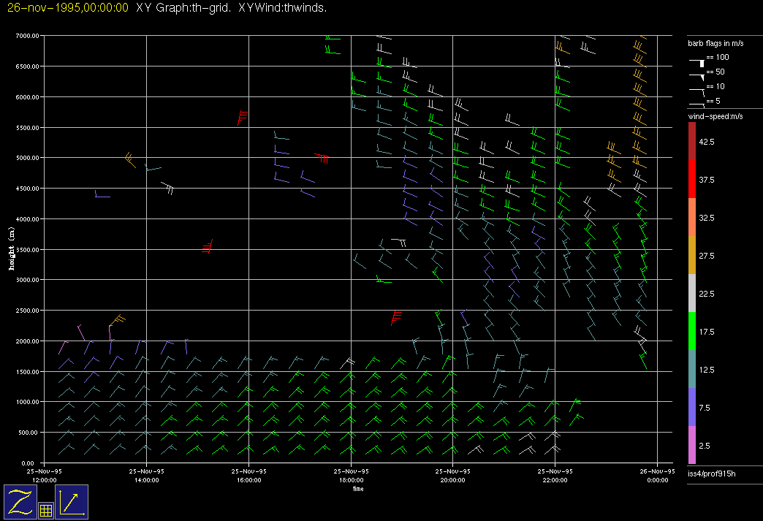Choose the blue-violet 7.5 m/s color band
763x521 pixels.
(691, 407)
